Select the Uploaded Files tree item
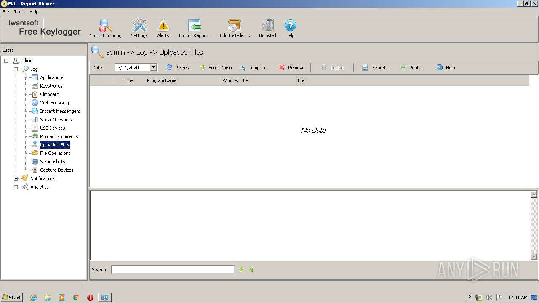The width and height of the screenshot is (539, 303). (x=55, y=145)
